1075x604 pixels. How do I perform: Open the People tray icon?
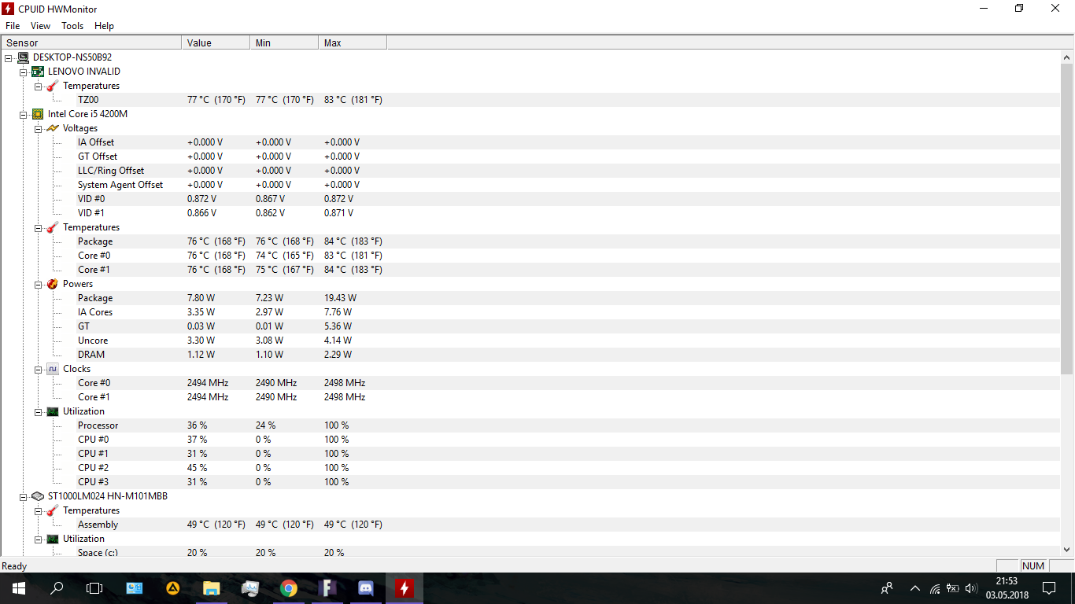[888, 588]
